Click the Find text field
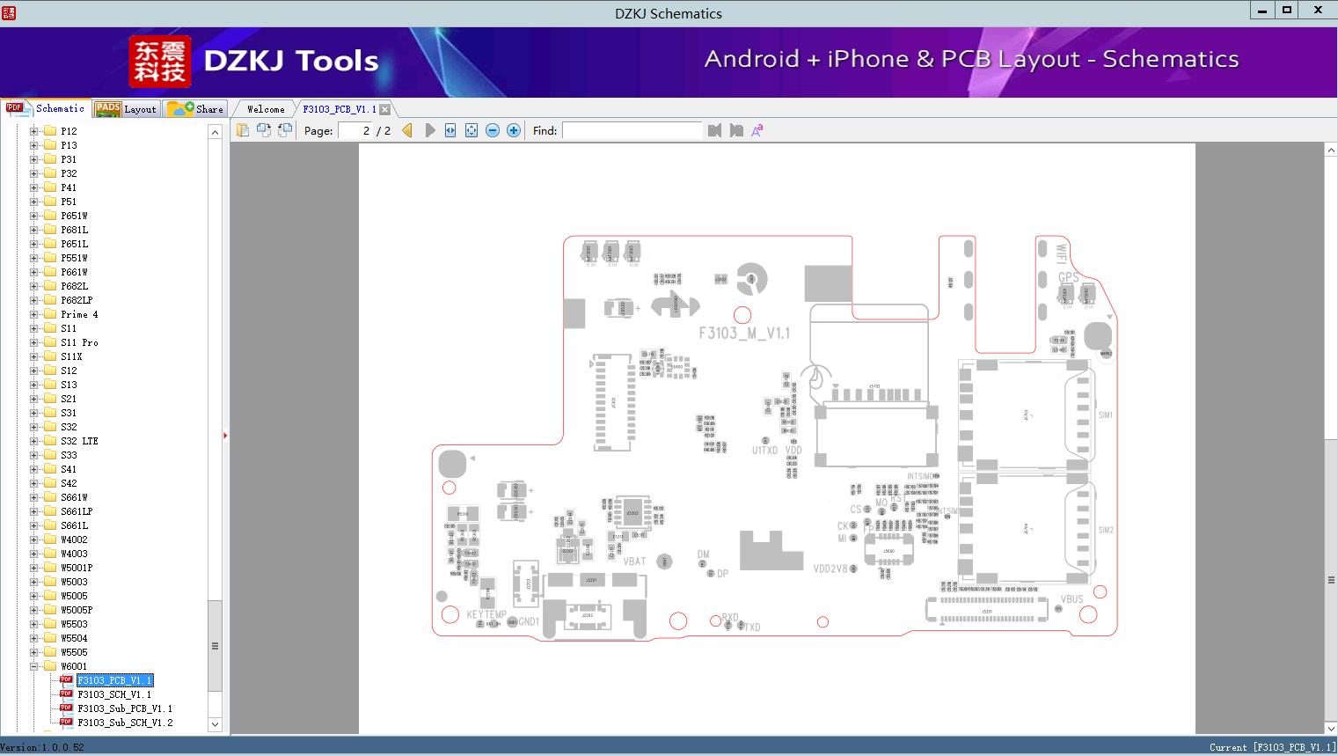The height and width of the screenshot is (756, 1338). pos(632,130)
